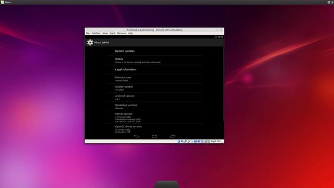The image size is (334, 188).
Task: Select the Baseband version row
Action: (x=154, y=107)
